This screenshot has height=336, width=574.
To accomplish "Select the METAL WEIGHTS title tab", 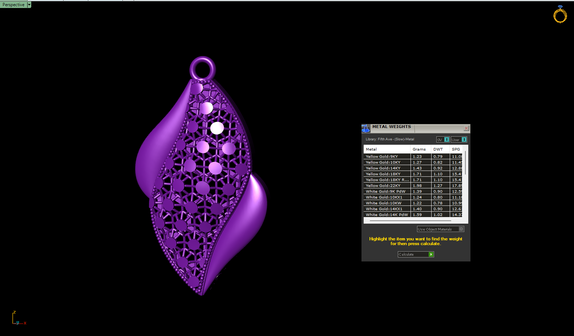I will pos(392,127).
